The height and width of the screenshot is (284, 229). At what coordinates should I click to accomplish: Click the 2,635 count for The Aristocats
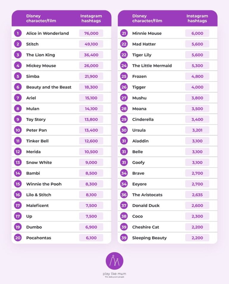tap(197, 195)
